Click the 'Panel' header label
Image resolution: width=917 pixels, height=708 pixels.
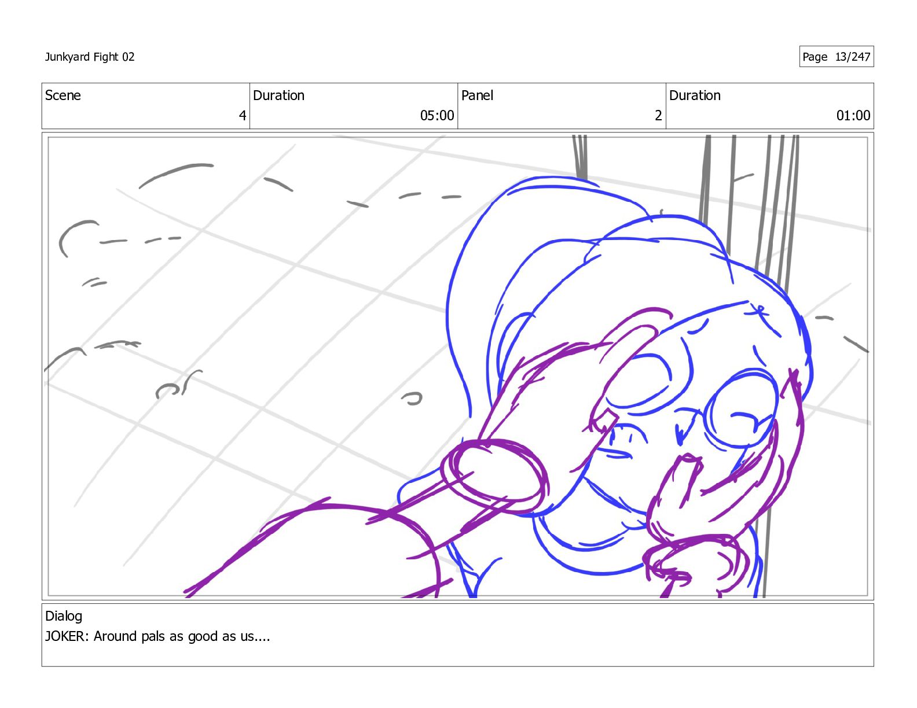[x=477, y=95]
